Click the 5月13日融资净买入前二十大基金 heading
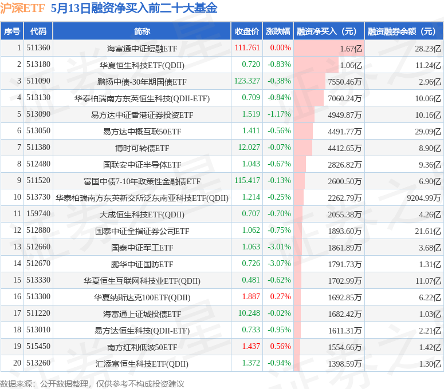The image size is (444, 389). 134,9
